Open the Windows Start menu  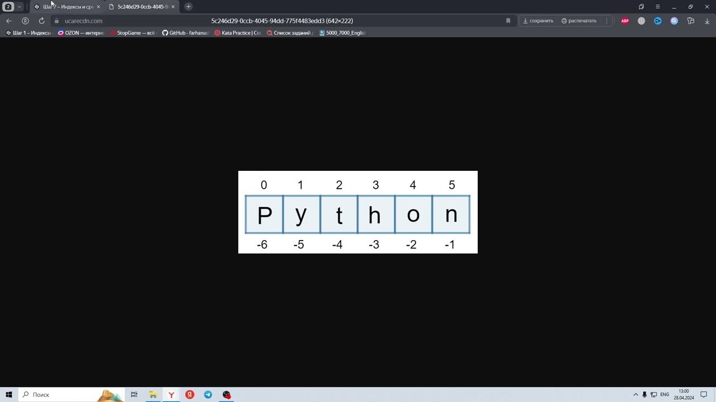click(x=9, y=395)
